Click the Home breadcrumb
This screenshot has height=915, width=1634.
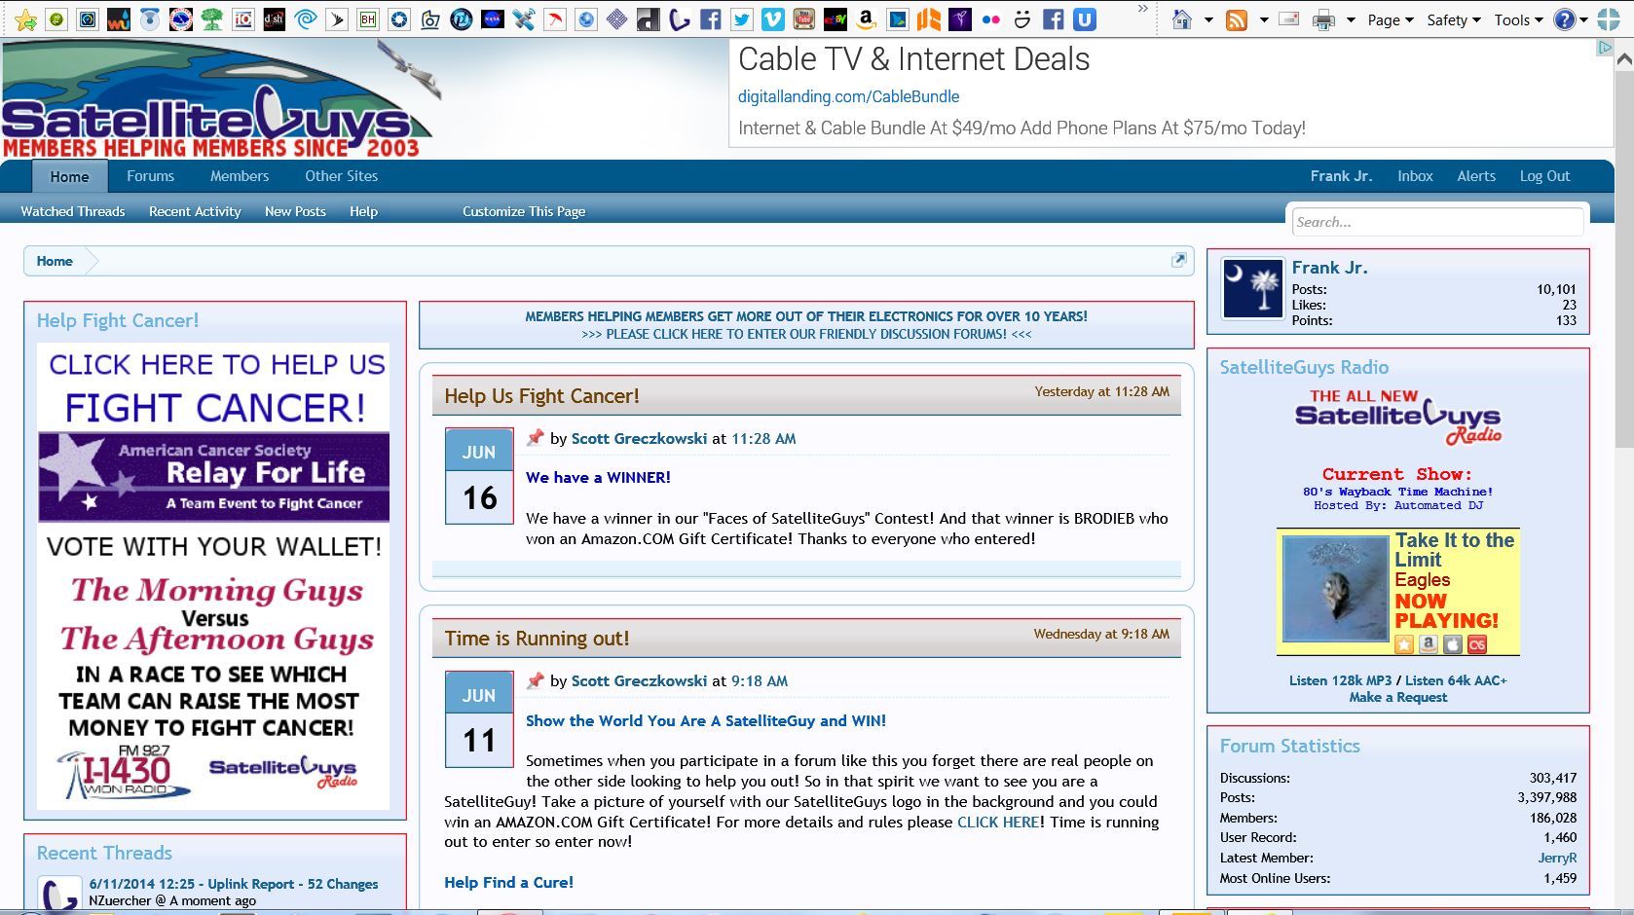(55, 261)
